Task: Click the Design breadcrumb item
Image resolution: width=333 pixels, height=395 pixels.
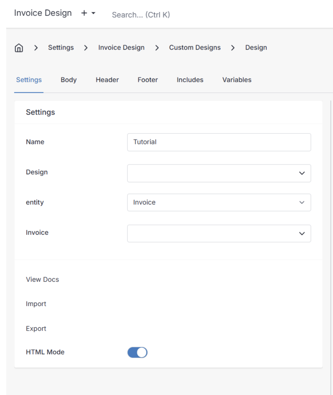Action: coord(256,48)
